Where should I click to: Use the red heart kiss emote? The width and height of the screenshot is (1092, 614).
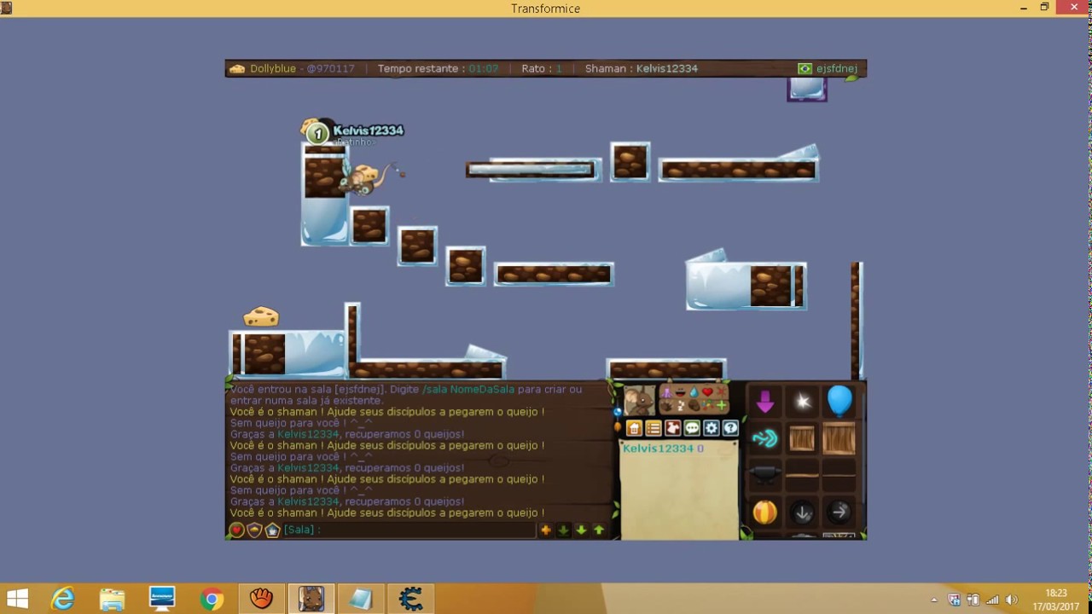707,392
